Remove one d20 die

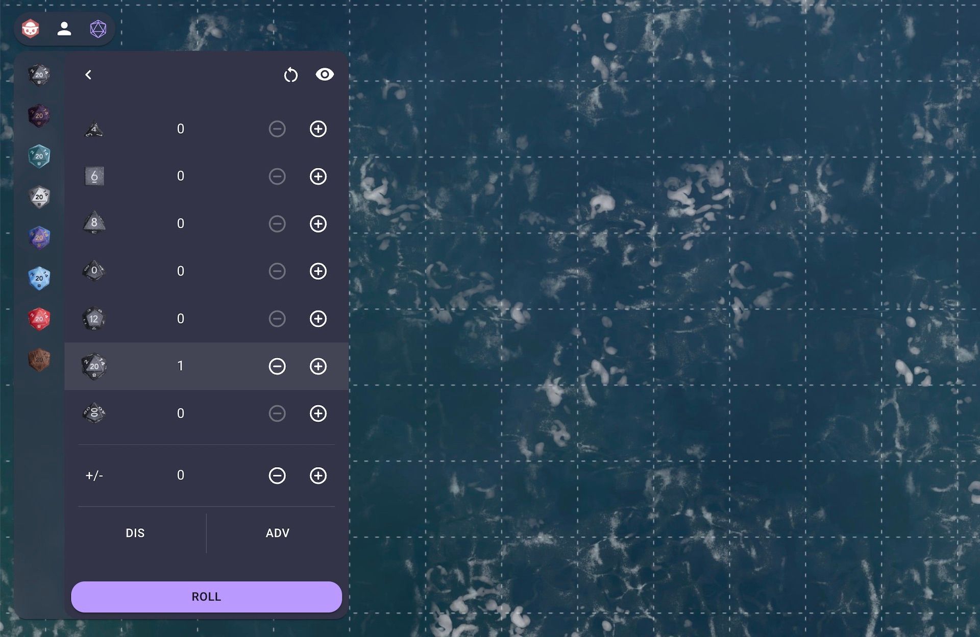pyautogui.click(x=277, y=366)
